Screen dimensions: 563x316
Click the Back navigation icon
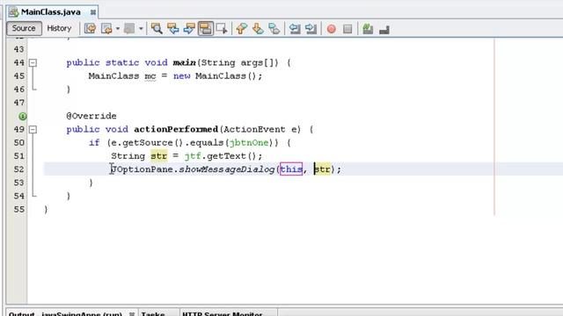(106, 29)
